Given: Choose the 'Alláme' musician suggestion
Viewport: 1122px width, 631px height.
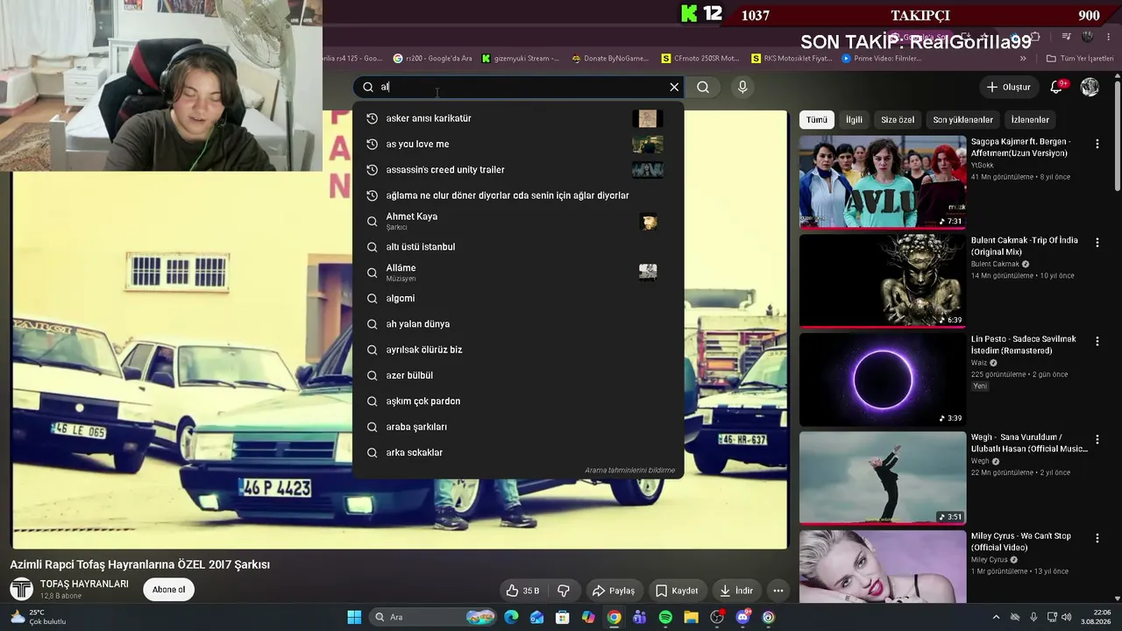Looking at the screenshot, I should [518, 273].
